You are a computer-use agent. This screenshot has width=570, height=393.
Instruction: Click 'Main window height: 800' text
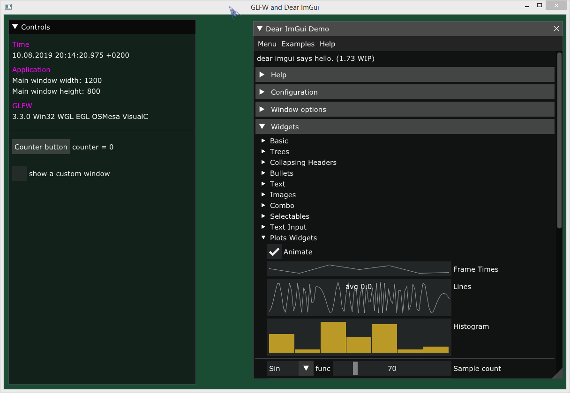(x=56, y=91)
